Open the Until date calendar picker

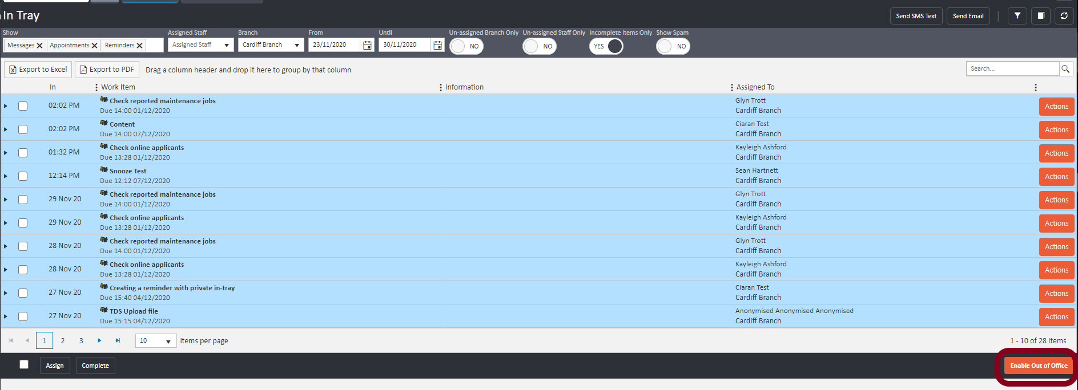pos(437,45)
